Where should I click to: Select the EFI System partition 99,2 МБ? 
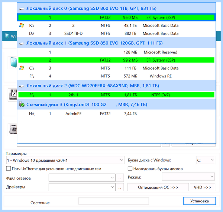(x=116, y=60)
